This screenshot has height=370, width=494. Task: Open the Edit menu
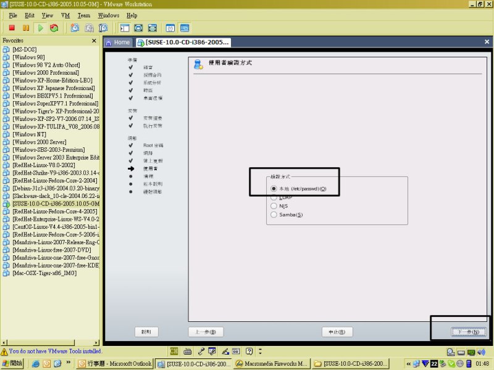(x=30, y=15)
